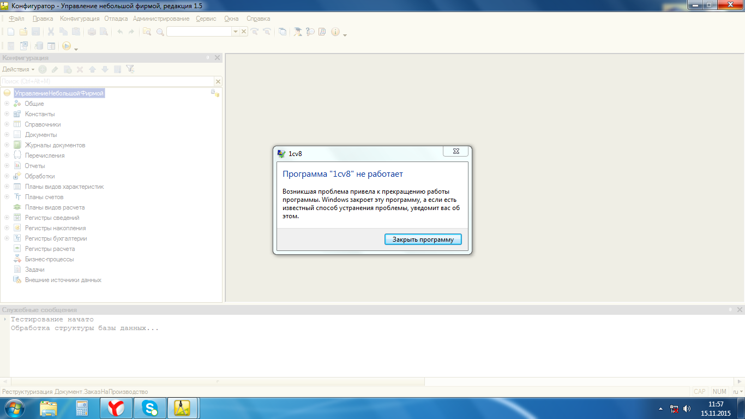The image size is (745, 419).
Task: Expand the Документы tree node
Action: coord(7,135)
